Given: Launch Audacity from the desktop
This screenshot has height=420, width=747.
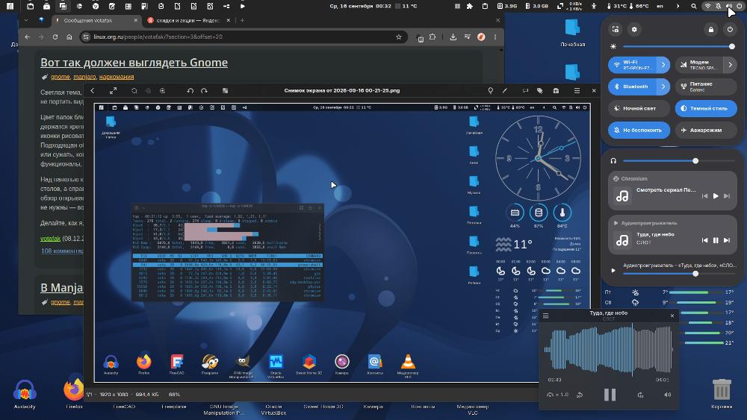Looking at the screenshot, I should coord(25,394).
